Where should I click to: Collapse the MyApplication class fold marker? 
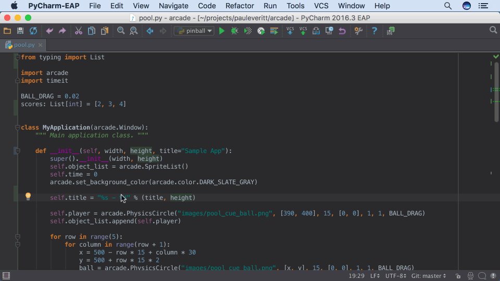pyautogui.click(x=18, y=128)
